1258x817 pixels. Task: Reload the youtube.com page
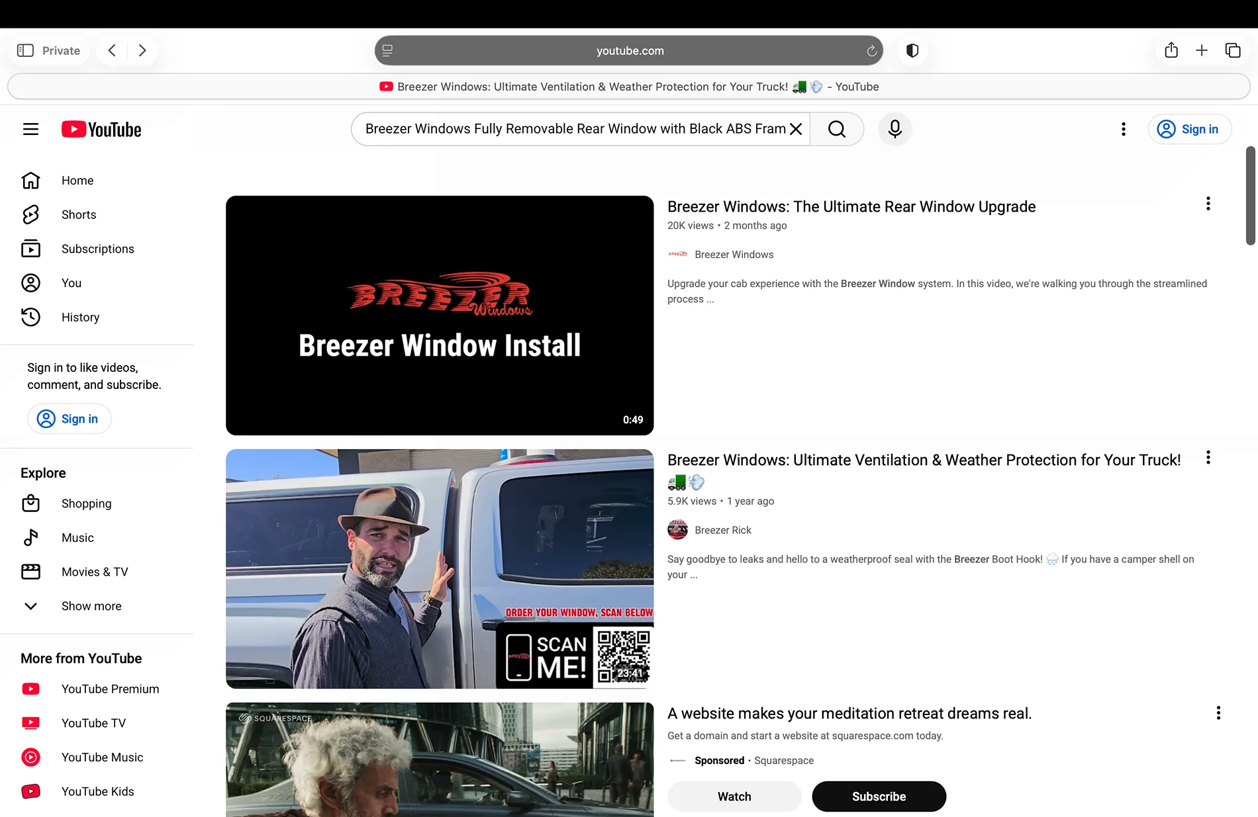(871, 51)
